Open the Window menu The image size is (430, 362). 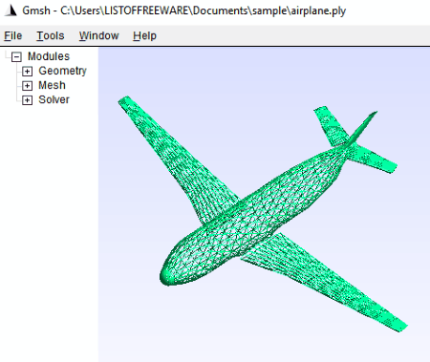pos(99,35)
